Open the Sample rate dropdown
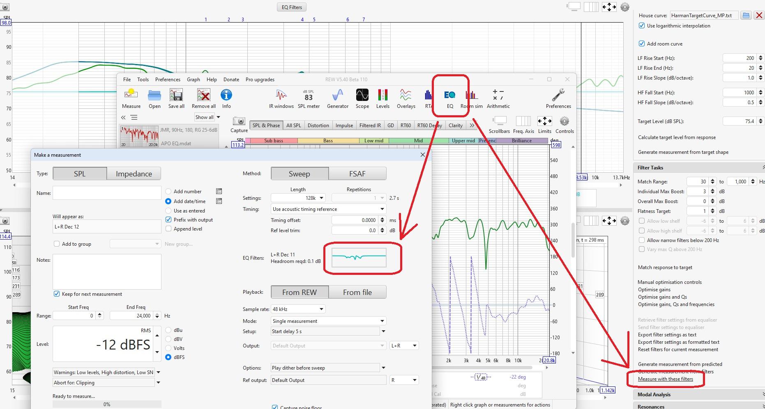This screenshot has width=765, height=409. pos(298,309)
